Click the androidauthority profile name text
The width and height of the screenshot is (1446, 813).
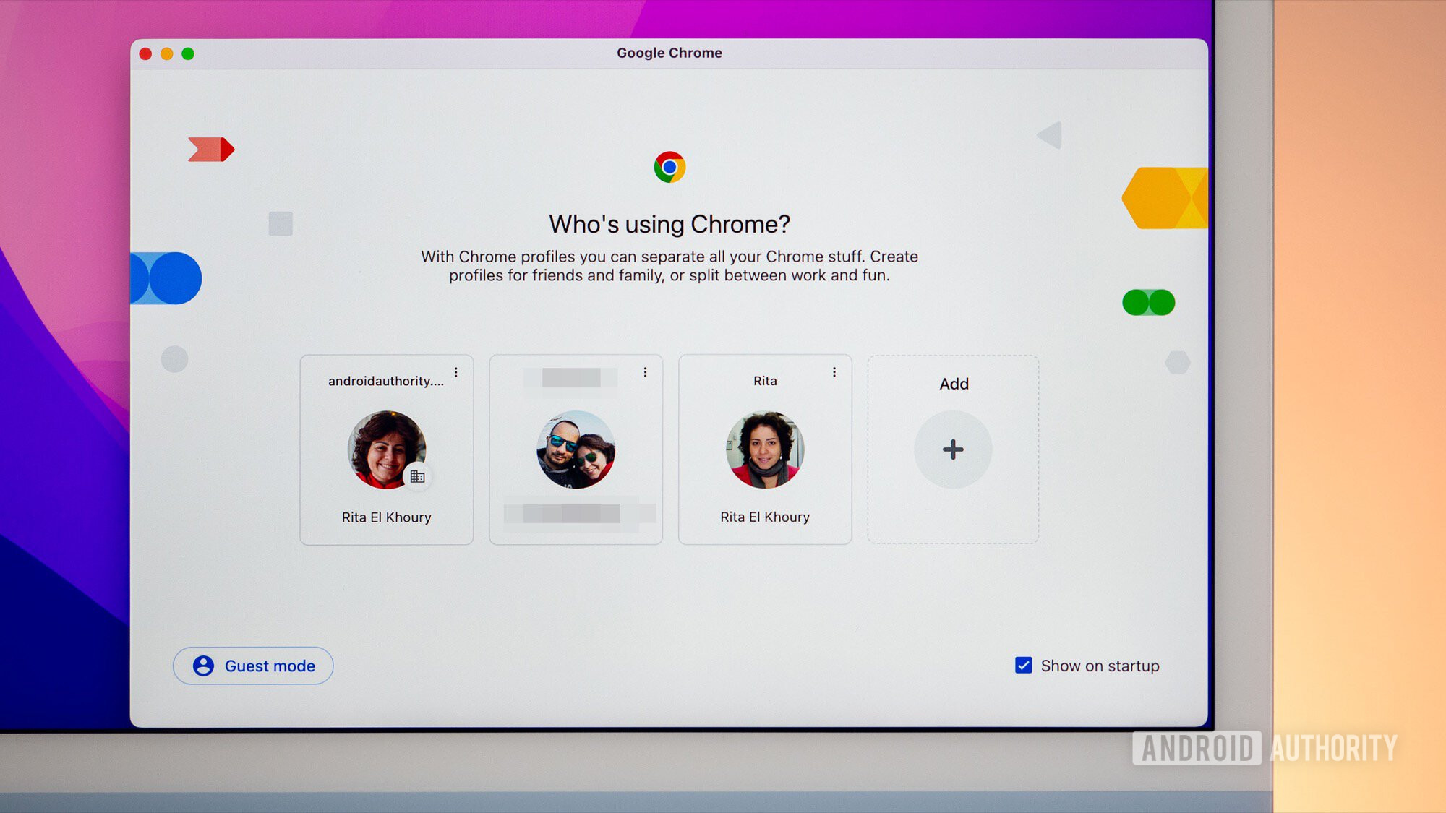point(385,381)
